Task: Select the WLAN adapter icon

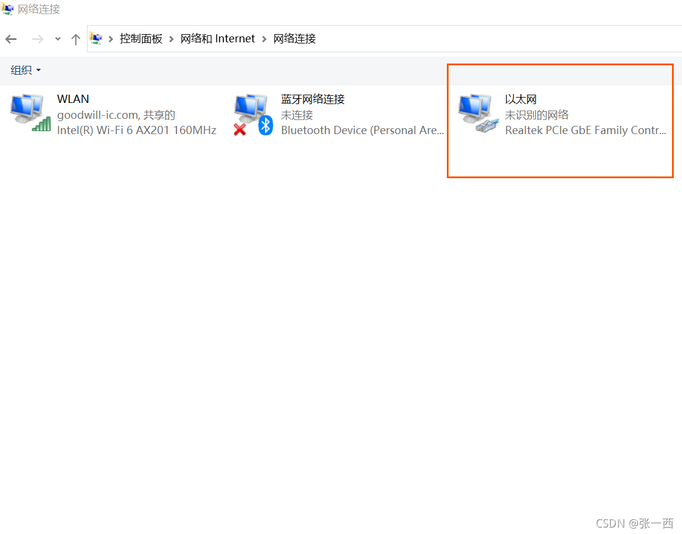Action: click(30, 112)
